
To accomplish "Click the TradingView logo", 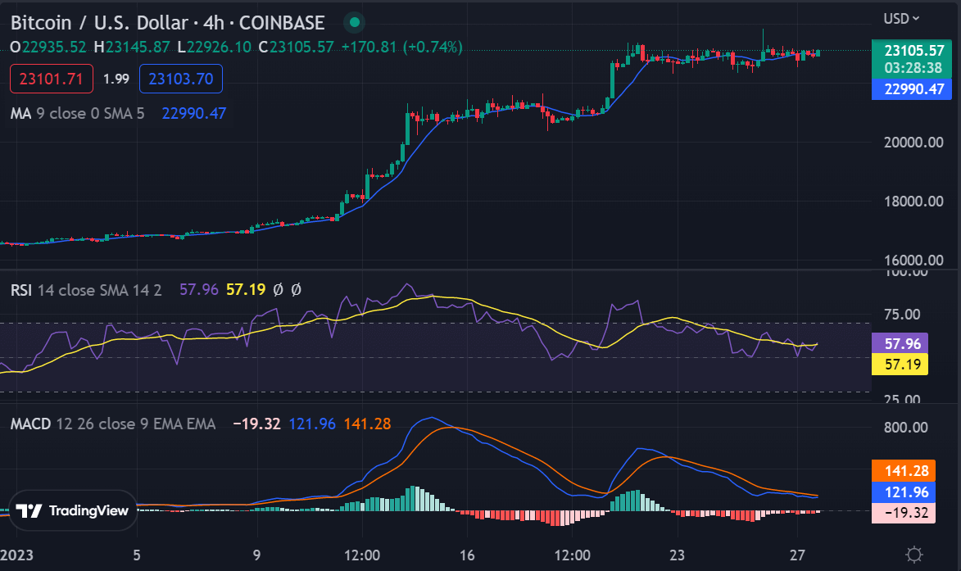I will pos(73,510).
